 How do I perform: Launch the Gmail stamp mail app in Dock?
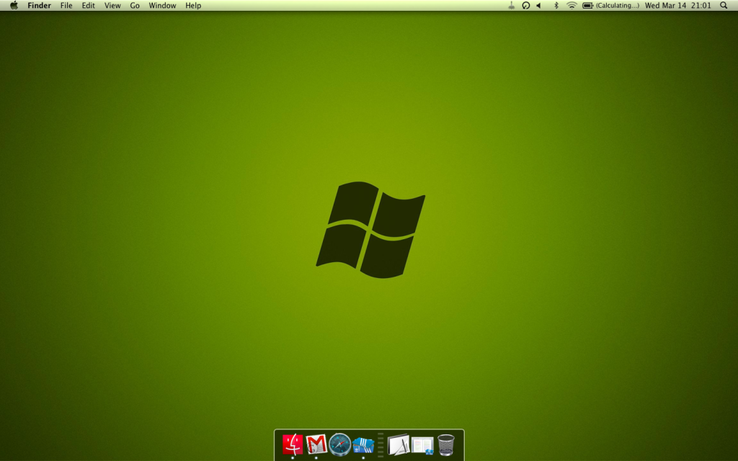click(316, 444)
